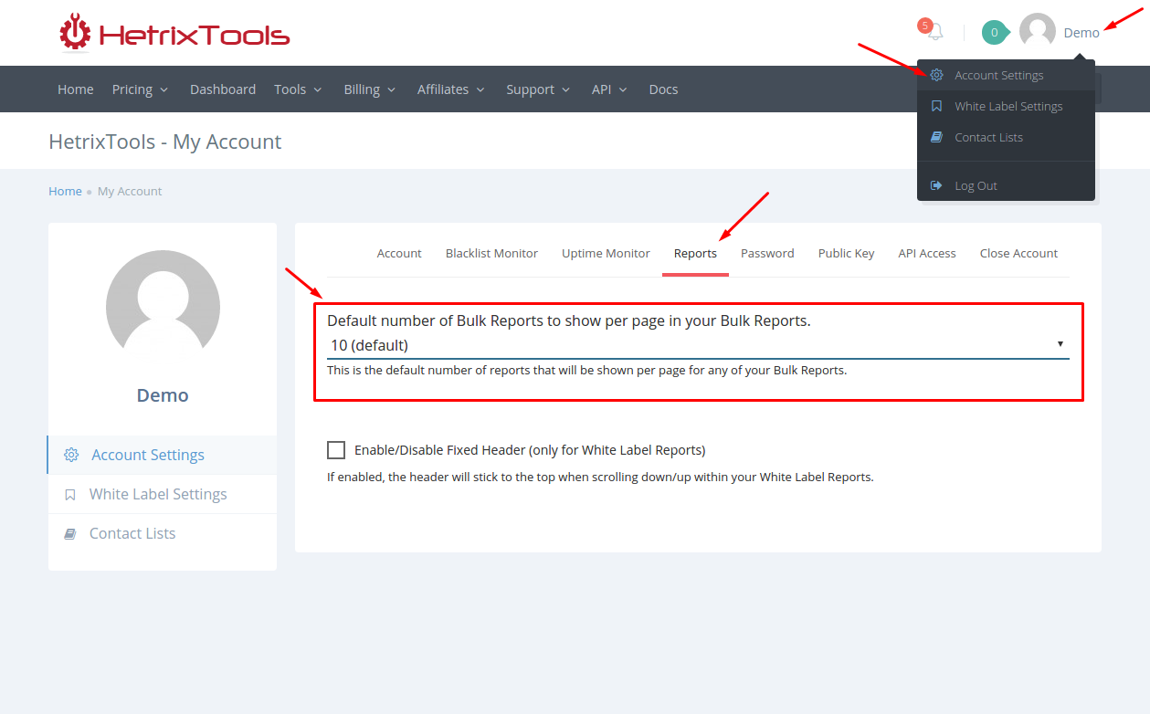Viewport: 1150px width, 714px height.
Task: Click the Demo name under profile picture
Action: click(x=163, y=395)
